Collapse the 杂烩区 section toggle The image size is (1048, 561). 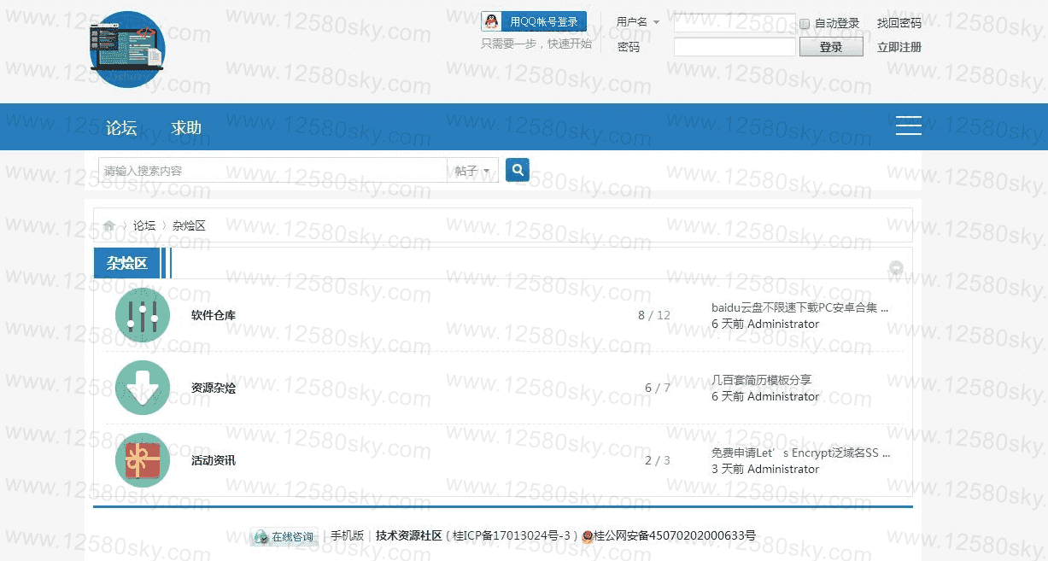point(896,268)
